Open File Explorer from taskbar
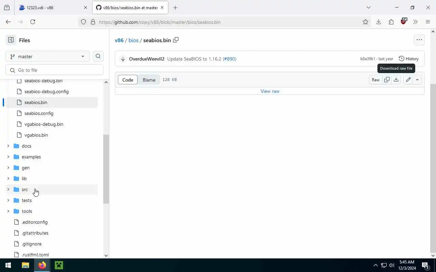Screen dimensions: 436x272 click(25, 265)
